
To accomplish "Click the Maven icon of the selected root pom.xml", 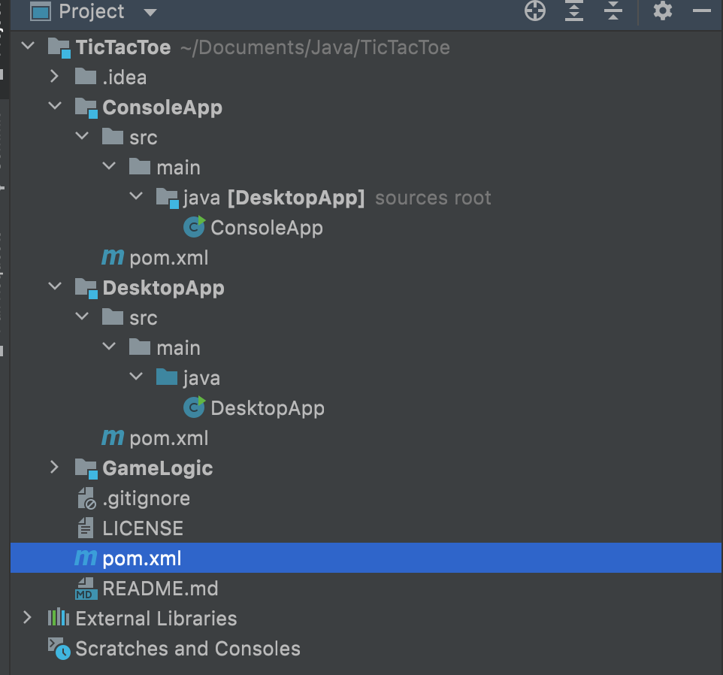I will 86,558.
